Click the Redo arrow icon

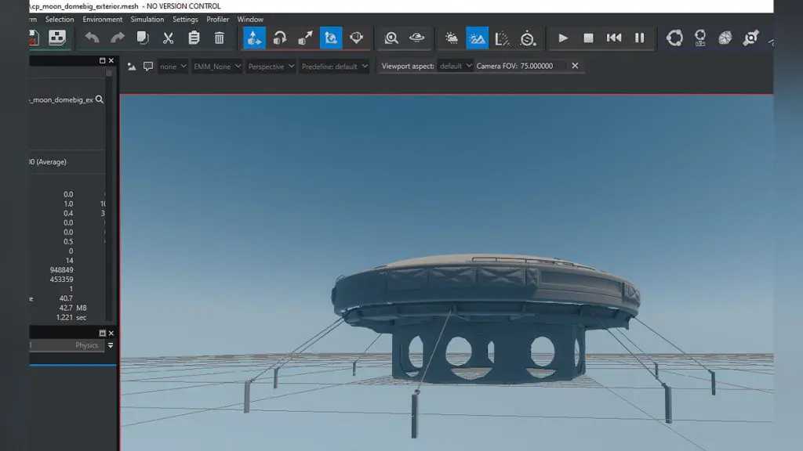pyautogui.click(x=117, y=38)
